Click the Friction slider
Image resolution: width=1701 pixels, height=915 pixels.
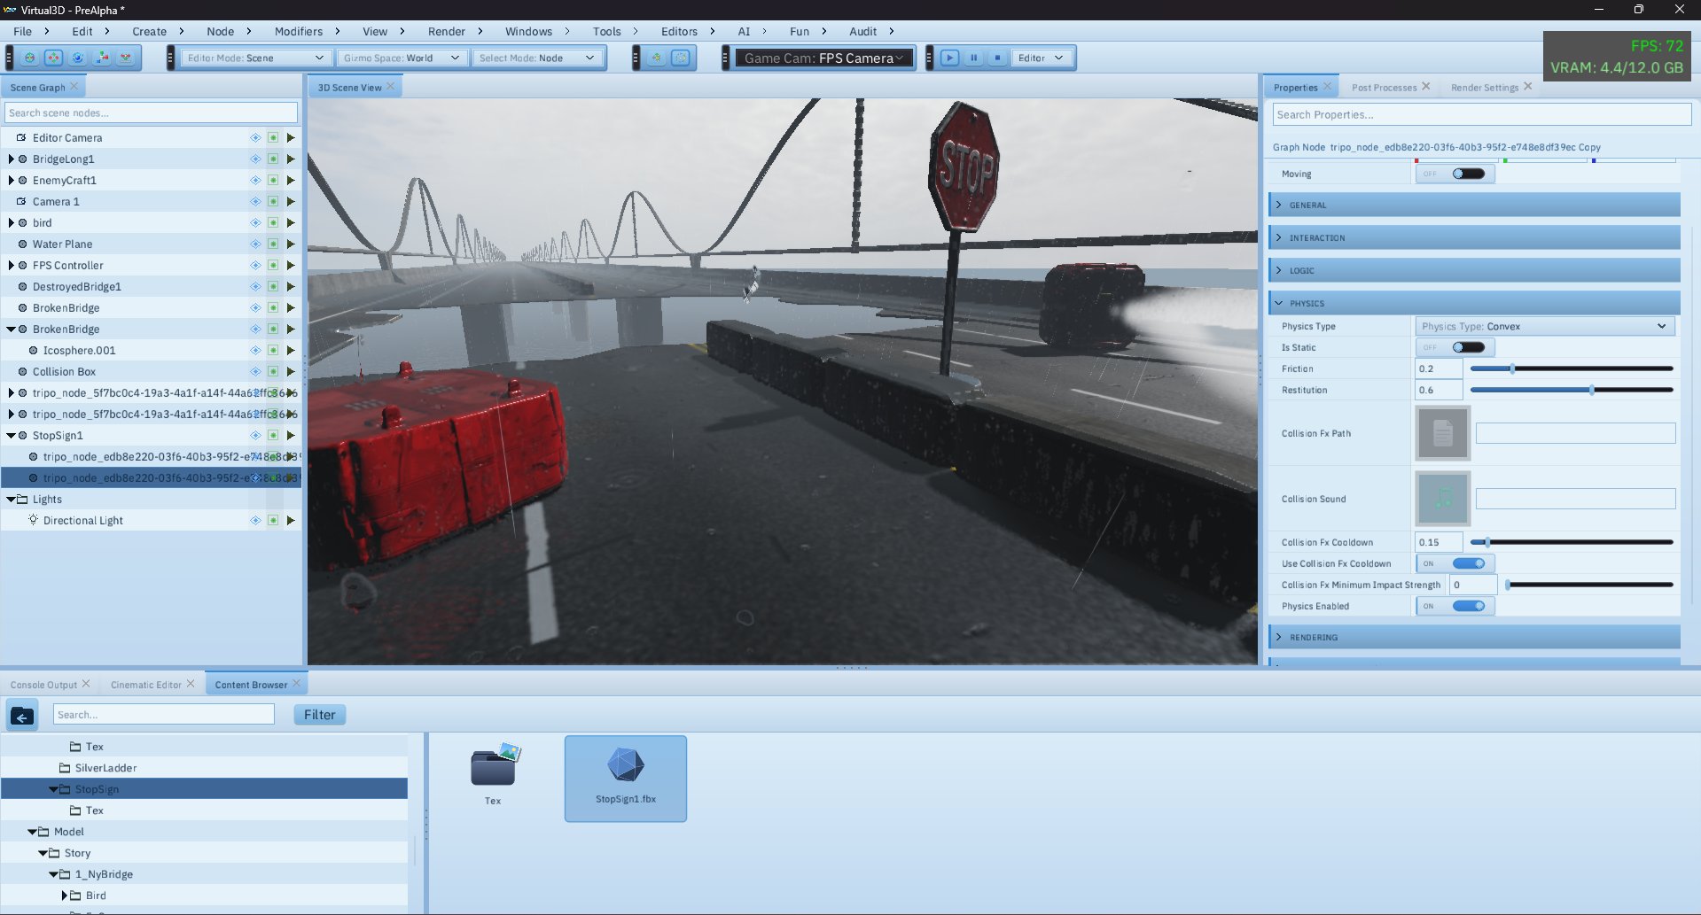(1572, 368)
